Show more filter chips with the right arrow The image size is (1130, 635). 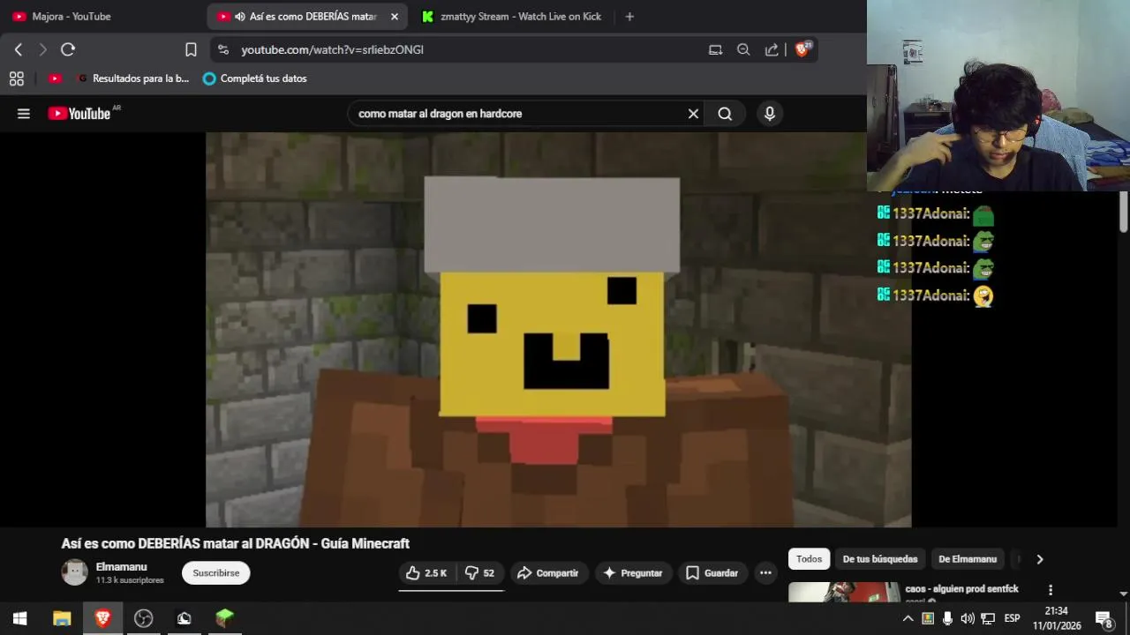pos(1039,558)
